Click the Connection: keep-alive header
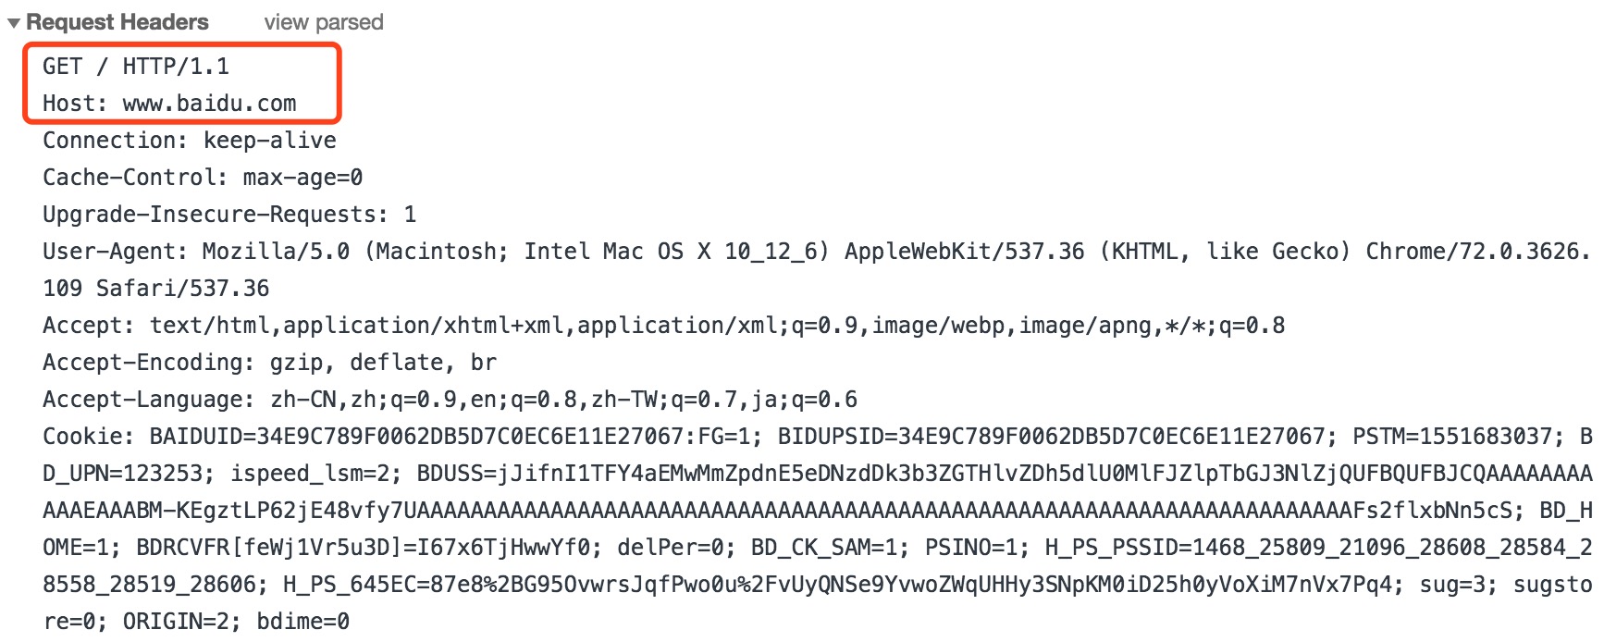1604x642 pixels. pos(190,141)
